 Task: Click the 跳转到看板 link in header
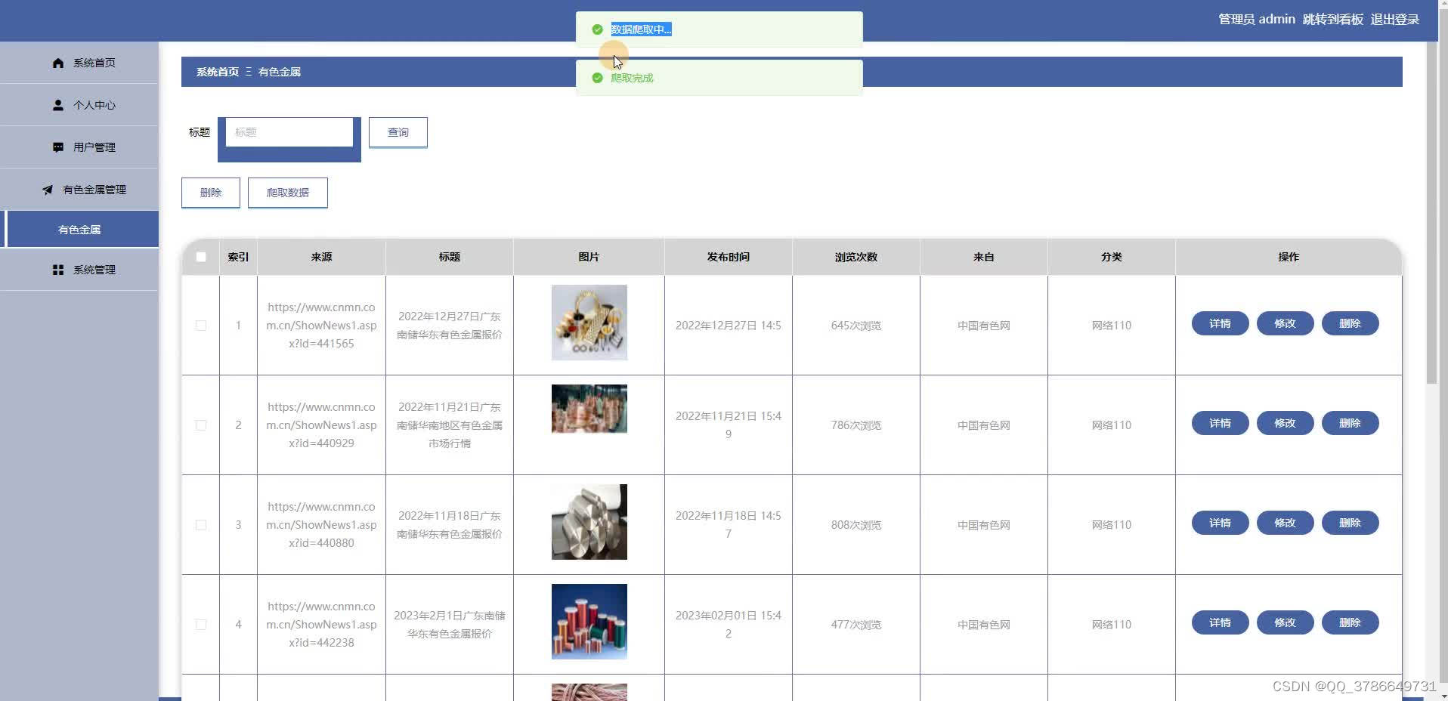[x=1332, y=20]
